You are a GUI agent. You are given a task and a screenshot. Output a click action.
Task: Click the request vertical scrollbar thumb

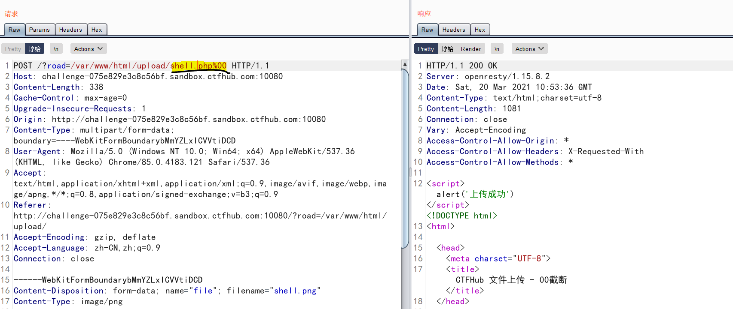coord(405,159)
